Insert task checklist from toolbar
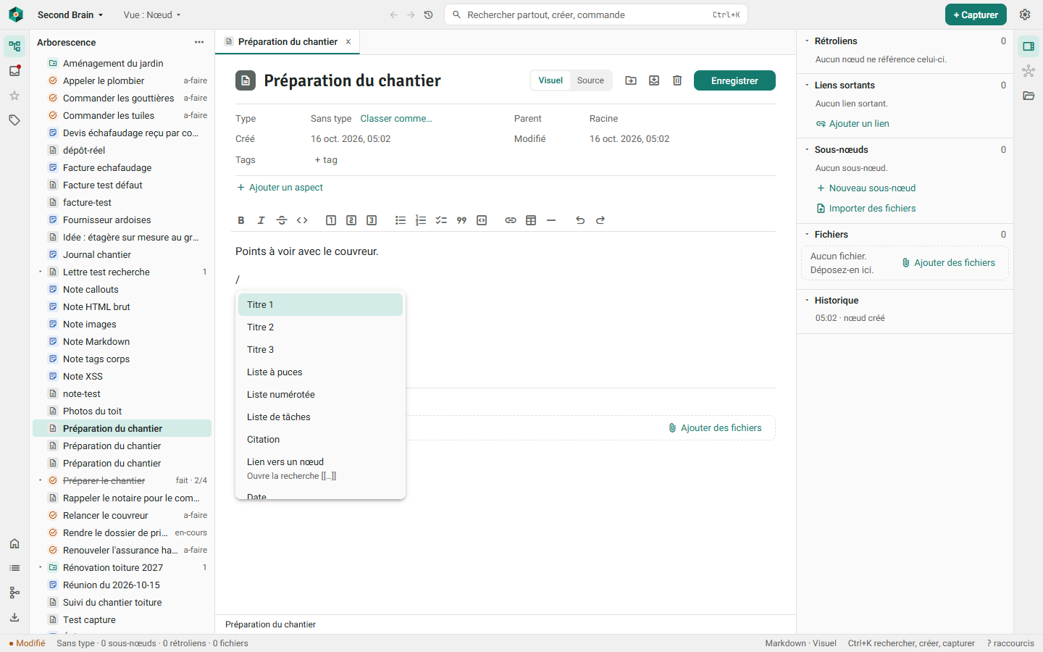1043x652 pixels. coord(441,220)
